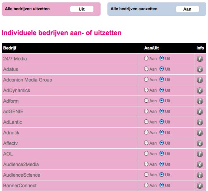208x191 pixels.
Task: Select Aan radio for Adnetik
Action: point(146,132)
